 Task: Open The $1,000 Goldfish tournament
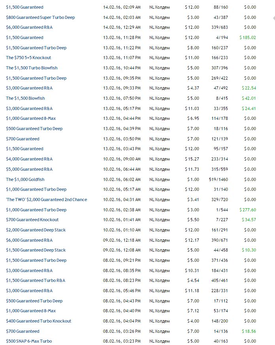pyautogui.click(x=25, y=179)
